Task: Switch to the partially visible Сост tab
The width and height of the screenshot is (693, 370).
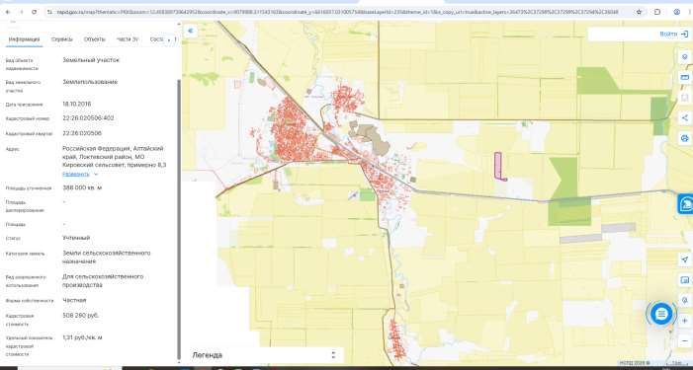Action: click(156, 39)
